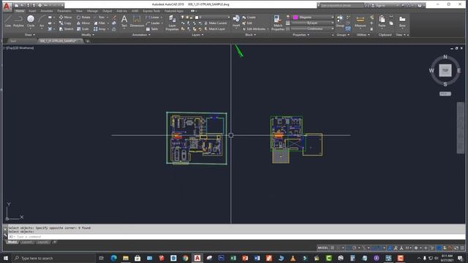The width and height of the screenshot is (468, 263).
Task: Select the Circle tool
Action: click(31, 21)
